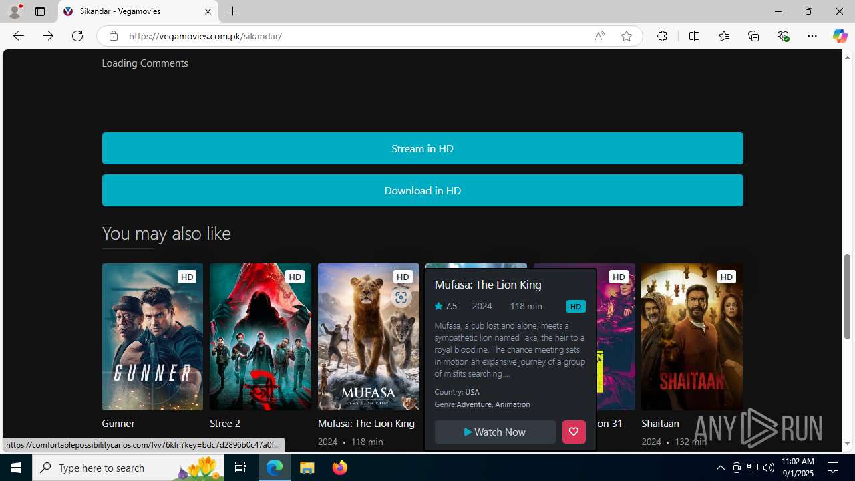This screenshot has height=481, width=855.
Task: Open Windows Start menu
Action: click(16, 468)
